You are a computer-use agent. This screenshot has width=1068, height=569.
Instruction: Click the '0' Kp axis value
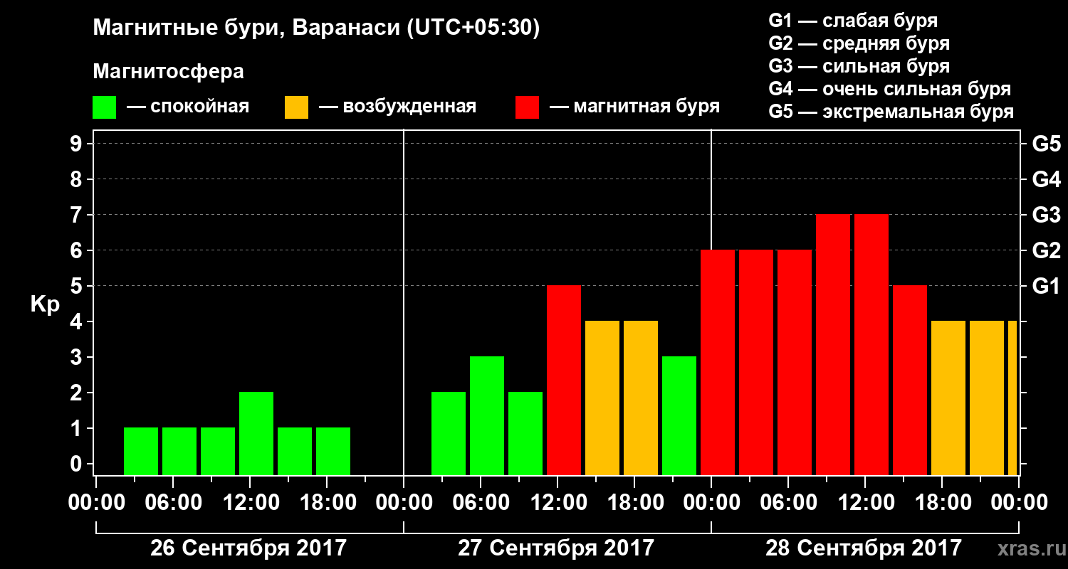pos(78,464)
